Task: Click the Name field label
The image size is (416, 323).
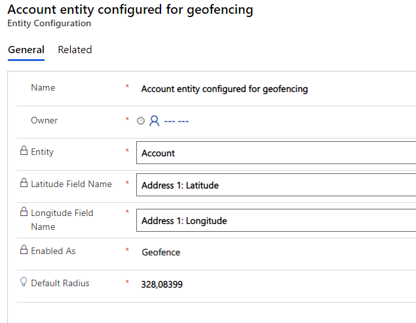Action: click(x=43, y=87)
